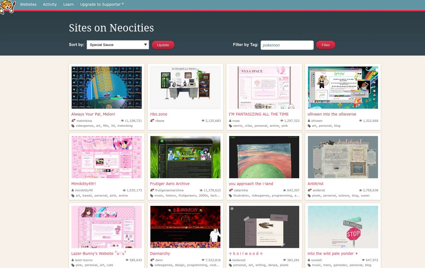Open the Websites menu
Image resolution: width=425 pixels, height=268 pixels.
(28, 4)
